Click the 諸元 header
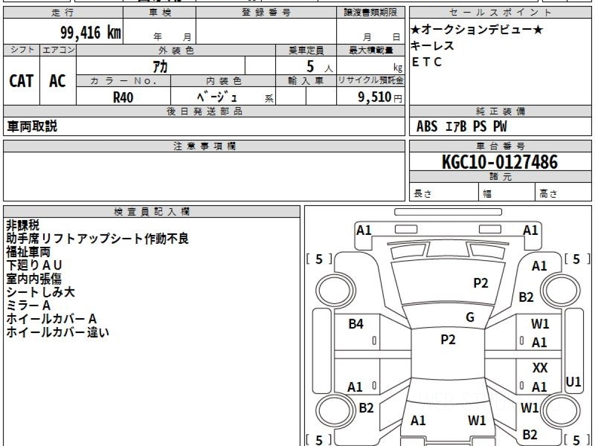Screen dimensions: 595x446 point(501,177)
